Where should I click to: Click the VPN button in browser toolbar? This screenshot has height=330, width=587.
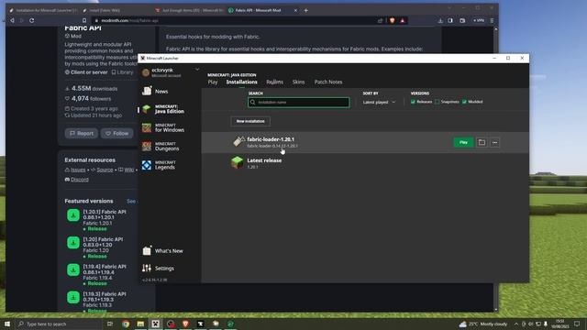[479, 20]
